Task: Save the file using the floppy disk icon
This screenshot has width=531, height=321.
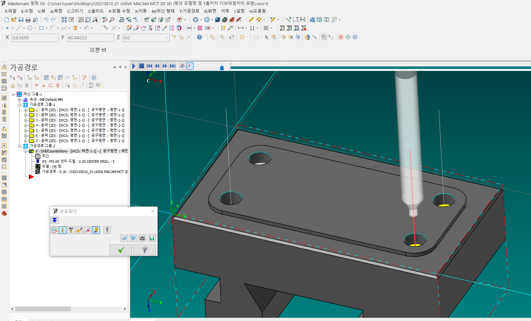Action: point(21,20)
